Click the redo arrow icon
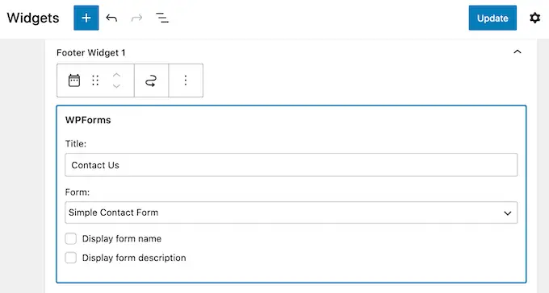This screenshot has width=549, height=293. tap(137, 18)
